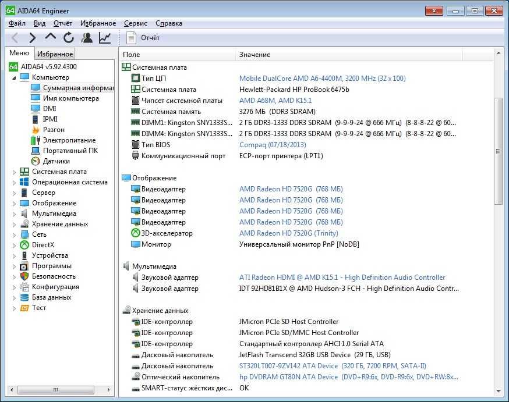This screenshot has height=402, width=509.
Task: Click the tree scrollbar right arrow
Action: point(108,390)
